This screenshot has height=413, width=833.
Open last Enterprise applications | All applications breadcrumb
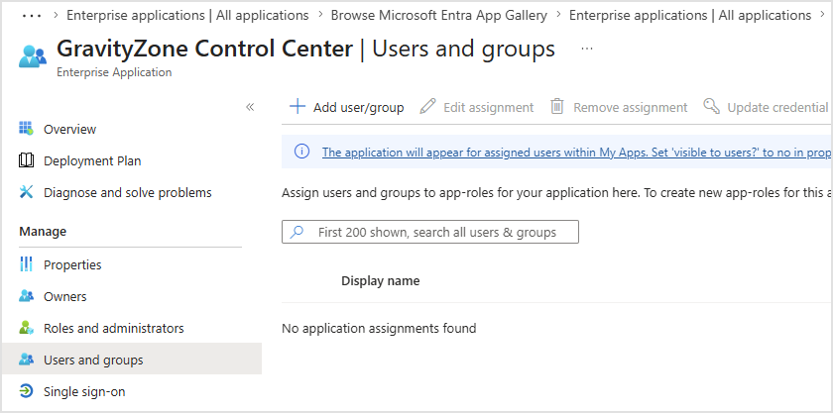pos(690,16)
